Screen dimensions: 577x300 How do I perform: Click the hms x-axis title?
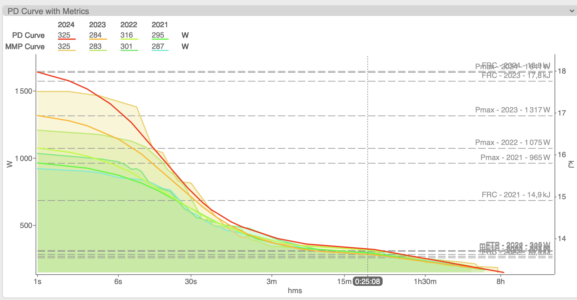click(295, 291)
